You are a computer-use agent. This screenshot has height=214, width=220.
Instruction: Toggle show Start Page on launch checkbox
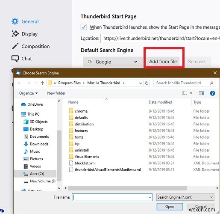click(x=84, y=27)
